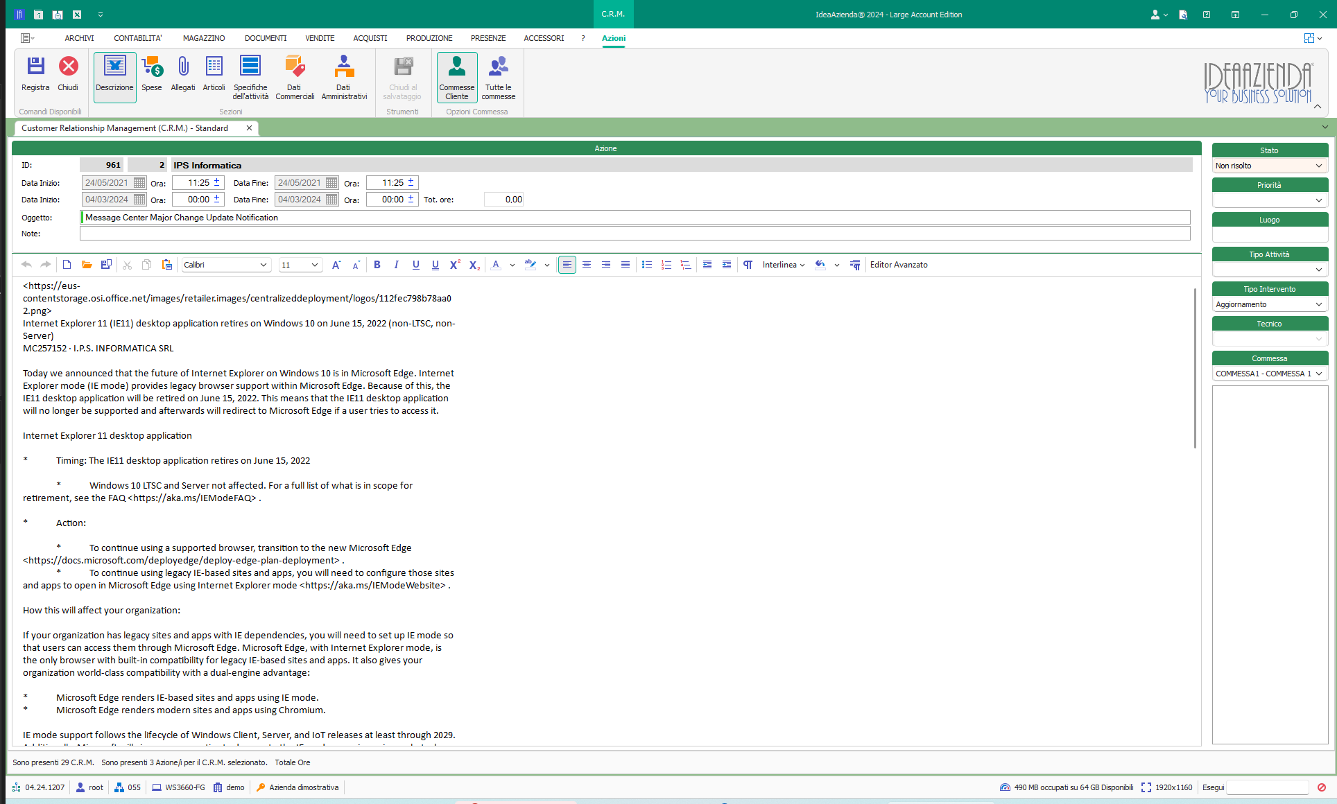This screenshot has height=804, width=1337.
Task: Open the Allegati paperclip section
Action: pos(183,74)
